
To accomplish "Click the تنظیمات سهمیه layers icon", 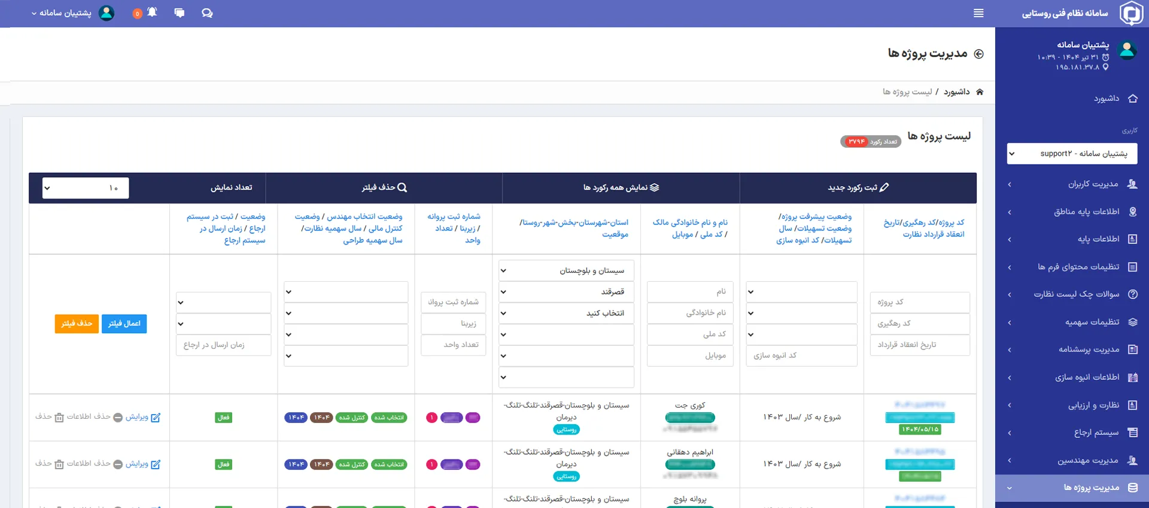I will pos(1133,322).
